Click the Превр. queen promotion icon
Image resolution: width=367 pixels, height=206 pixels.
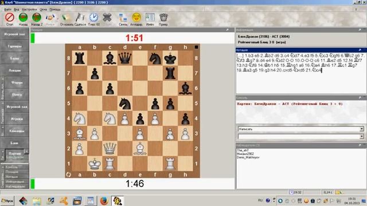pos(163,18)
